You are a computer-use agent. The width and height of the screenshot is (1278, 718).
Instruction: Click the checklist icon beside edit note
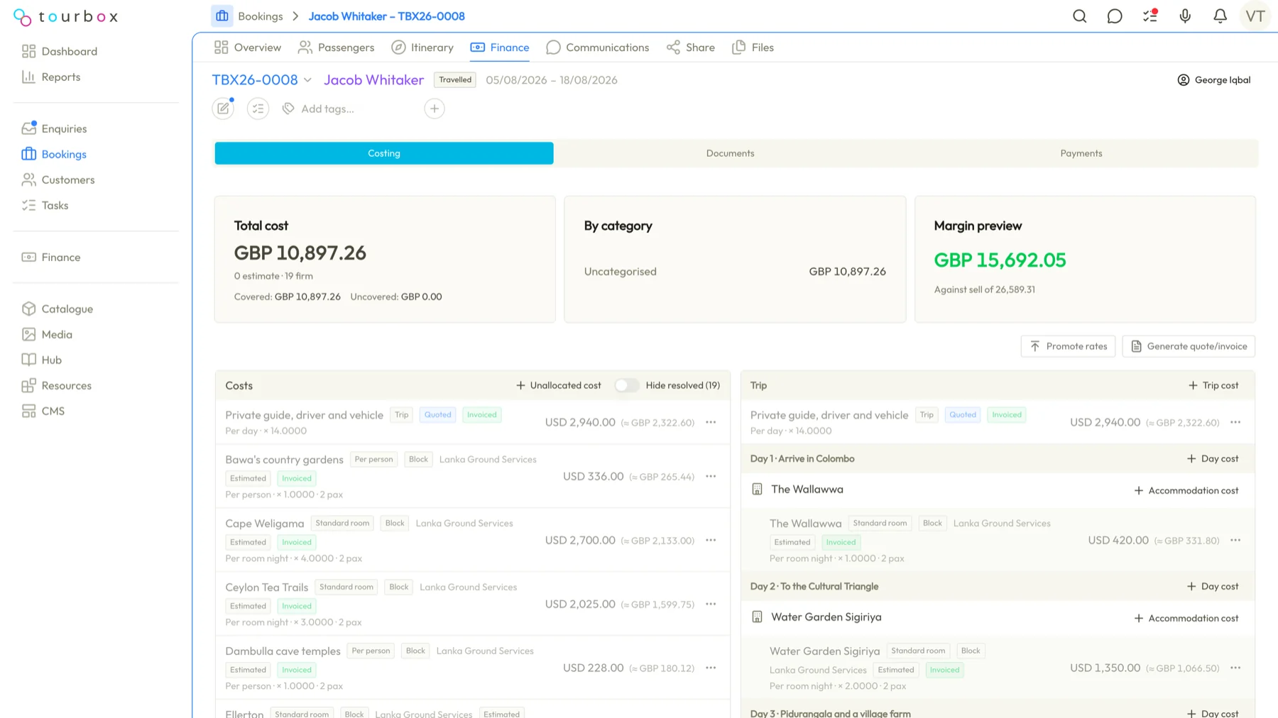[258, 109]
